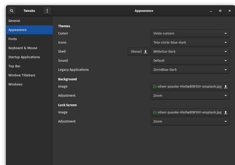Click the search magnifier icon
The width and height of the screenshot is (235, 165).
(12, 11)
